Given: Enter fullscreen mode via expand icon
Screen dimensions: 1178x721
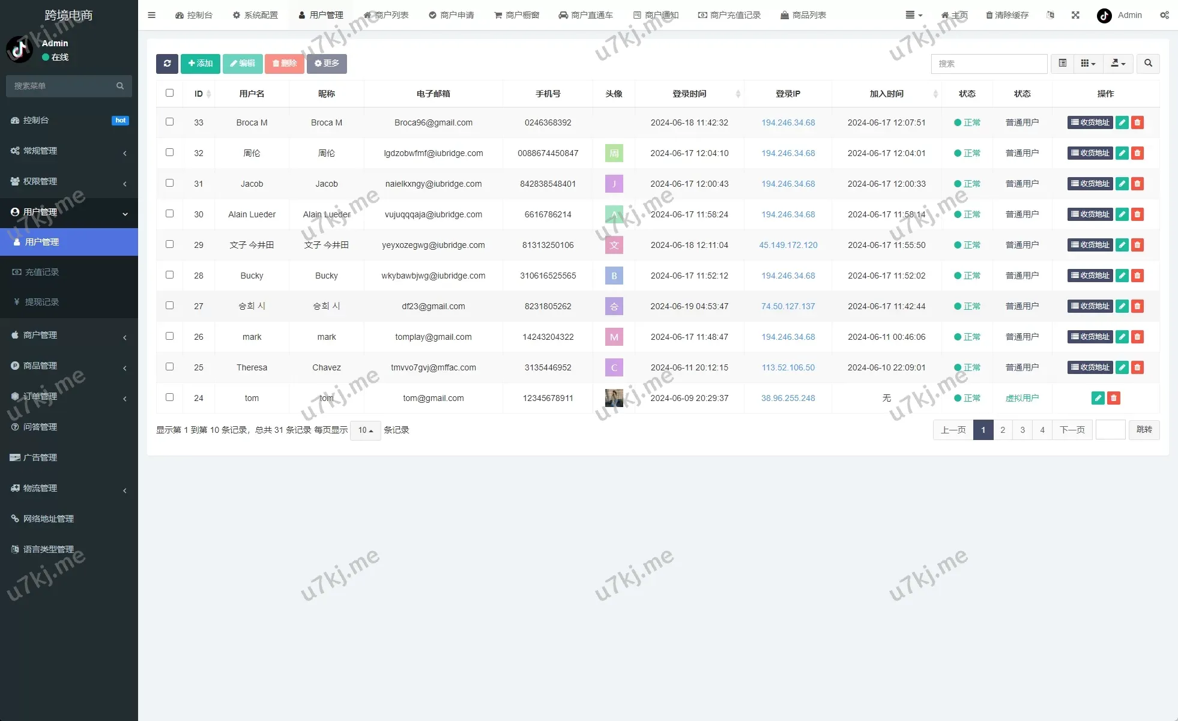Looking at the screenshot, I should point(1075,15).
